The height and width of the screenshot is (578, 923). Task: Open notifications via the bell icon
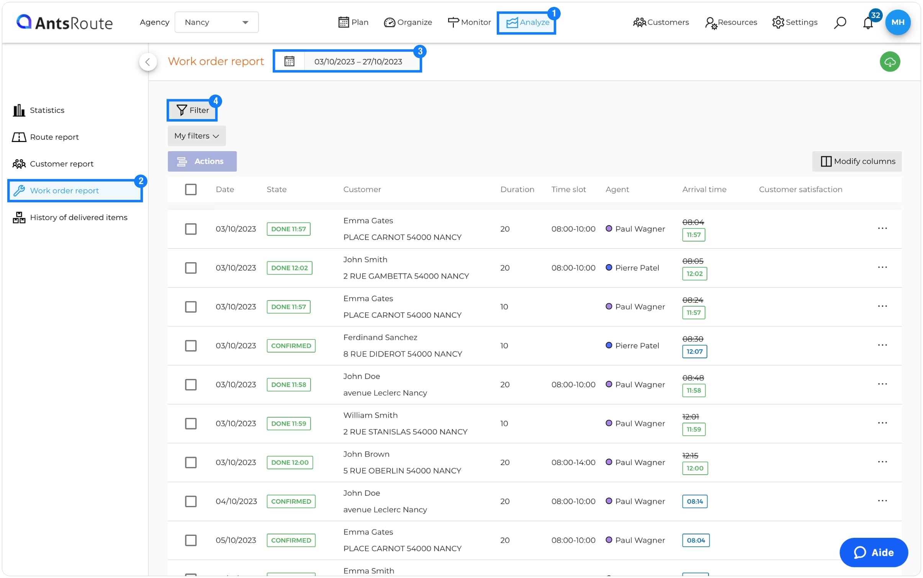coord(868,23)
